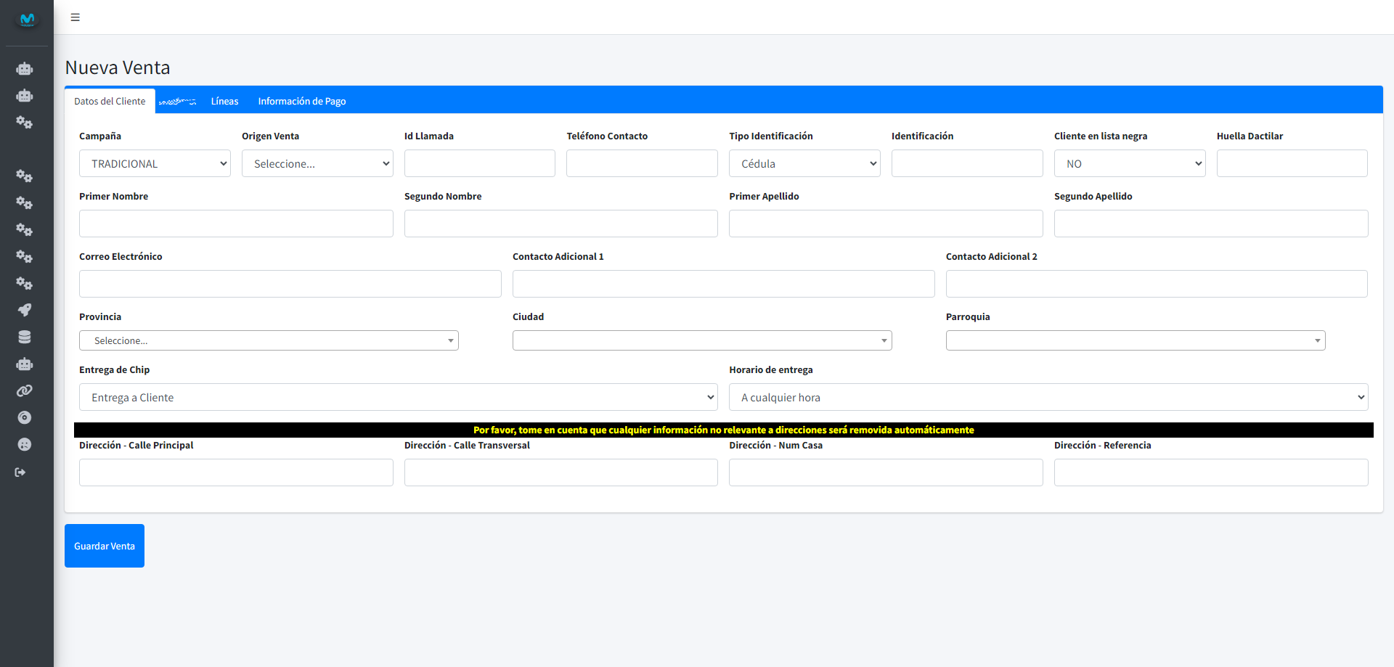Viewport: 1394px width, 667px height.
Task: Select the Datos del Cliente tab
Action: (x=110, y=101)
